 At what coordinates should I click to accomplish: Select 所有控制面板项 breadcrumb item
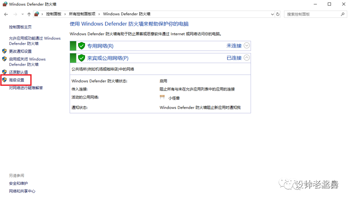82,14
